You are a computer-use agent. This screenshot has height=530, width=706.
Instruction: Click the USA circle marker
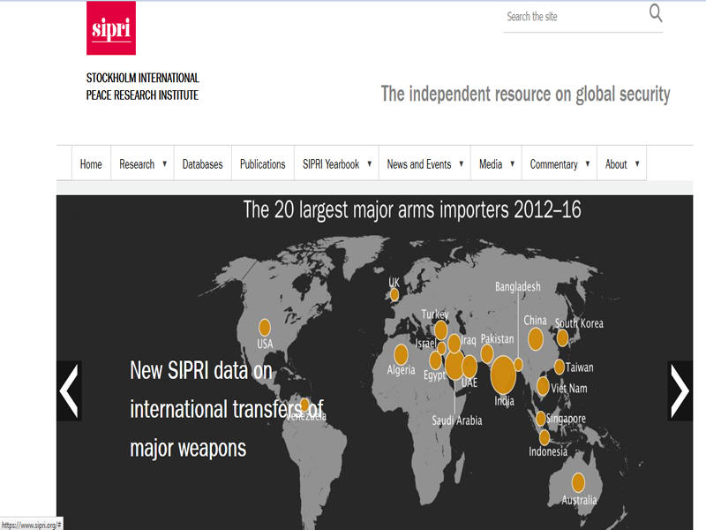(x=264, y=327)
